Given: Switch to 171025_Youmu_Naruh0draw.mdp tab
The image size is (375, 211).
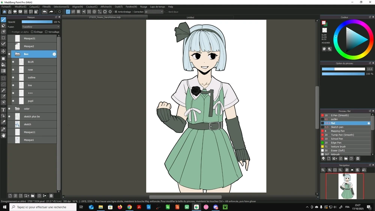Looking at the screenshot, I should coord(105,17).
